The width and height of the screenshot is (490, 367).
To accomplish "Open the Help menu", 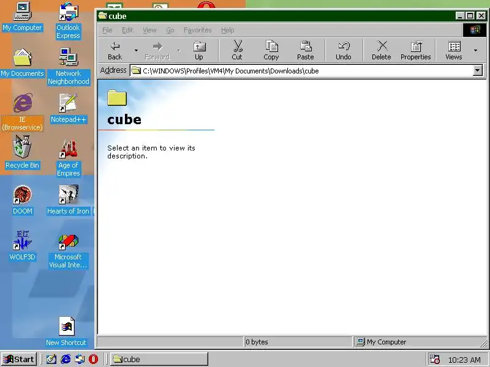I will 227,30.
